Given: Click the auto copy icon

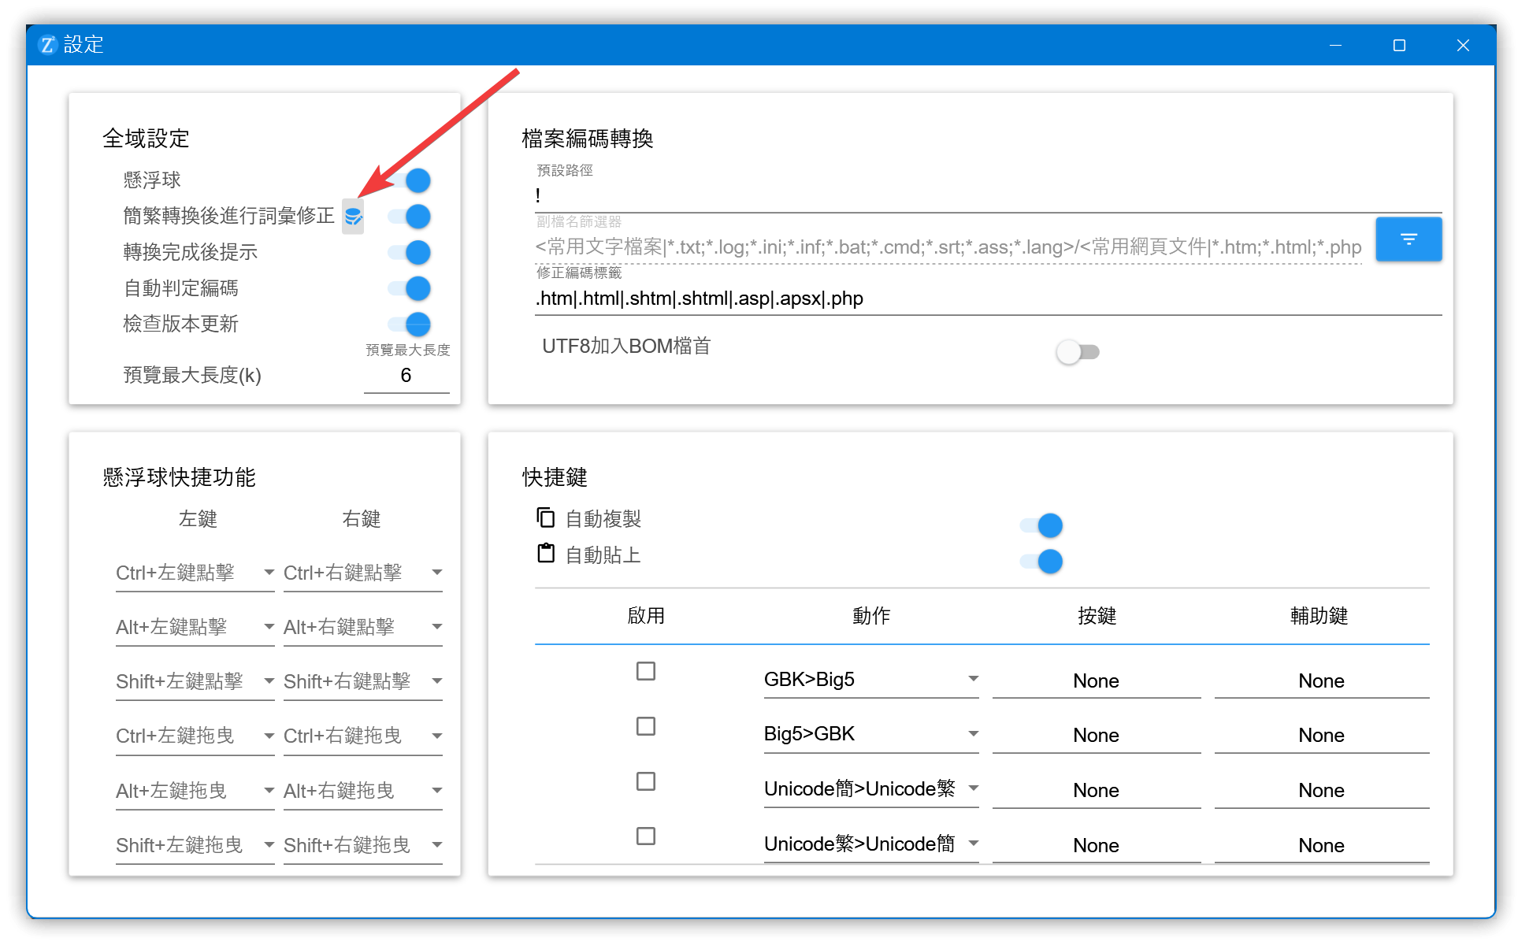Looking at the screenshot, I should coord(545,517).
